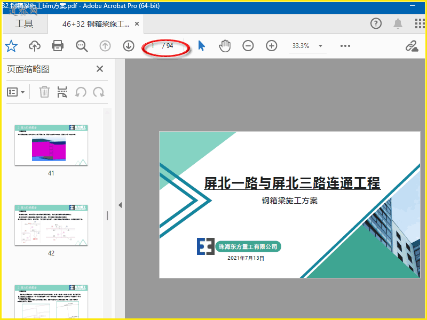Click the date 2021年7月13日
This screenshot has width=427, height=320.
pos(246,258)
